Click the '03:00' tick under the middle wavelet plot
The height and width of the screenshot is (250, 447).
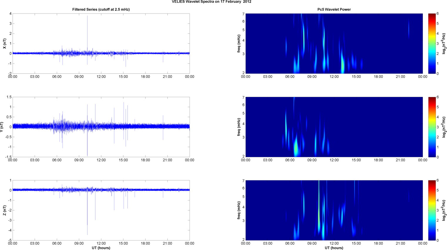(x=268, y=160)
